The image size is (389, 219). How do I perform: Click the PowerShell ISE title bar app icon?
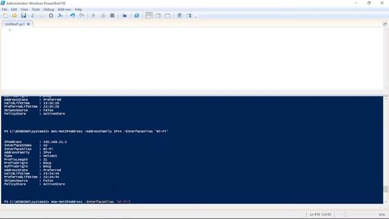tap(2, 3)
